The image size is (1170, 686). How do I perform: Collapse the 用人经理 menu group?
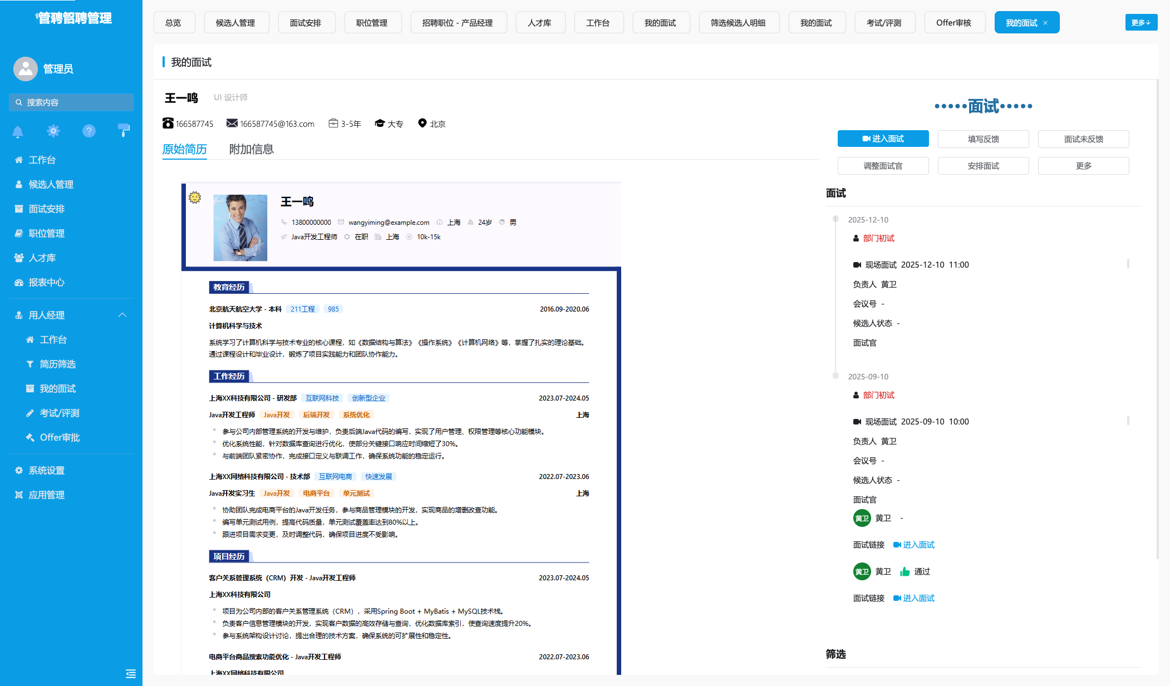(122, 315)
